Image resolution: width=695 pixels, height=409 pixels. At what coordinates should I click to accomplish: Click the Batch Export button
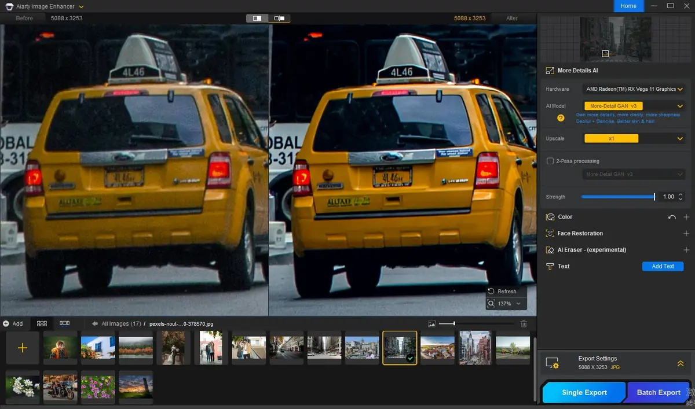[658, 392]
